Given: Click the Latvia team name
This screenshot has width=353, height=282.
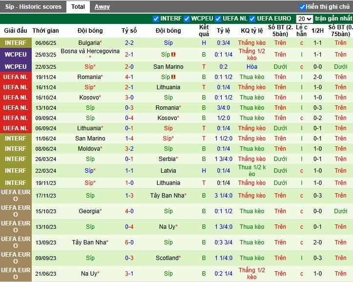Looking at the screenshot, I should coord(168,171).
